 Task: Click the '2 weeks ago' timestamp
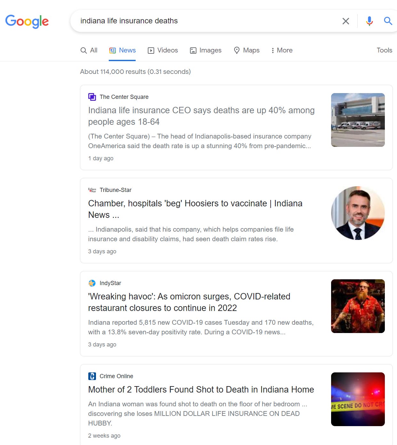(x=104, y=436)
